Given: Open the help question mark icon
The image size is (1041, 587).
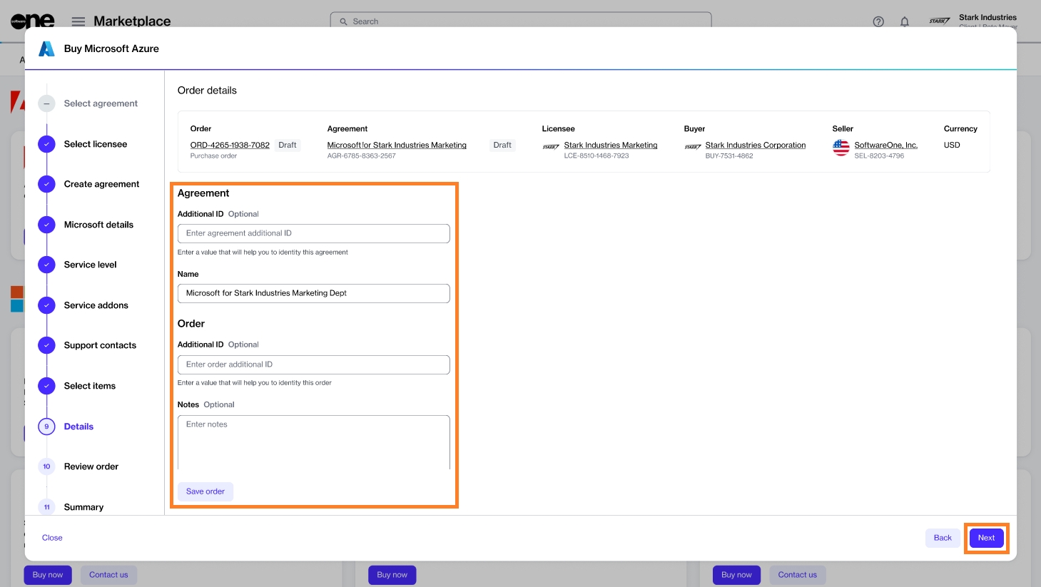Looking at the screenshot, I should 878,21.
